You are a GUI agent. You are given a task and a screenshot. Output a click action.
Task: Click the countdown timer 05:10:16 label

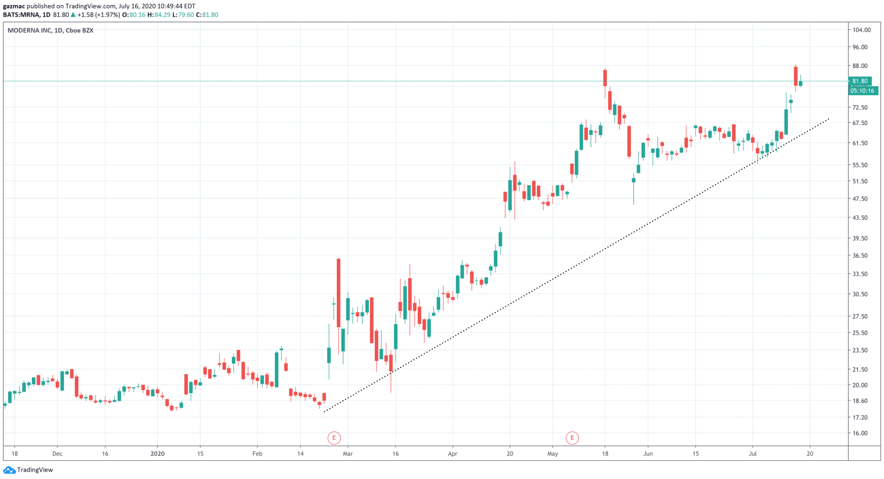862,91
